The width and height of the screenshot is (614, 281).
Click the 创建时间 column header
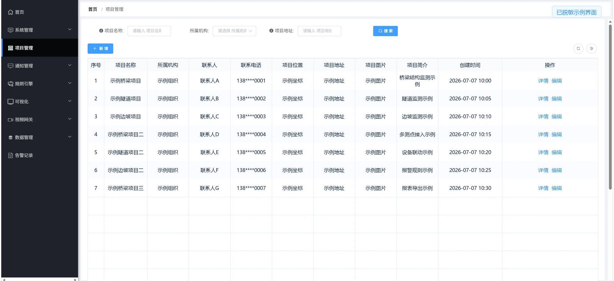[x=470, y=65]
